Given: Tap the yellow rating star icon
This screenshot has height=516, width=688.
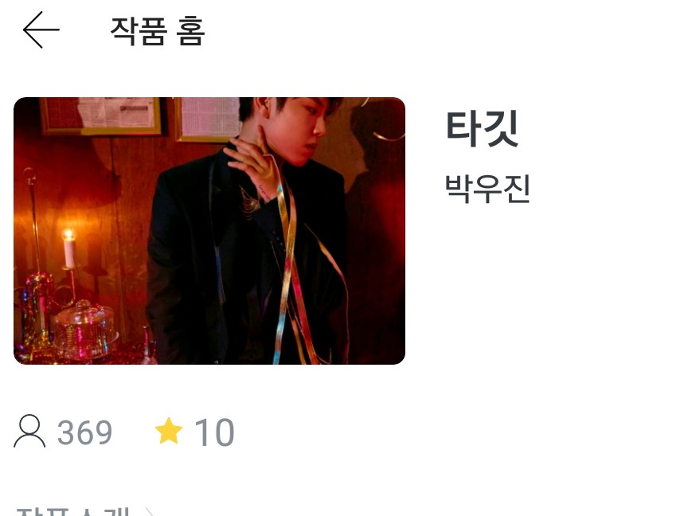Looking at the screenshot, I should click(x=169, y=431).
